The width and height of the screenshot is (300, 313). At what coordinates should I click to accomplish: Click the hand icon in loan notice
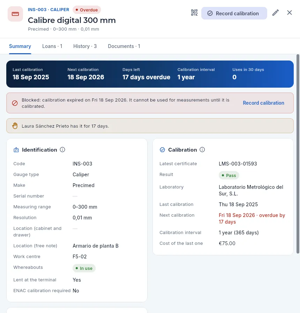point(15,126)
